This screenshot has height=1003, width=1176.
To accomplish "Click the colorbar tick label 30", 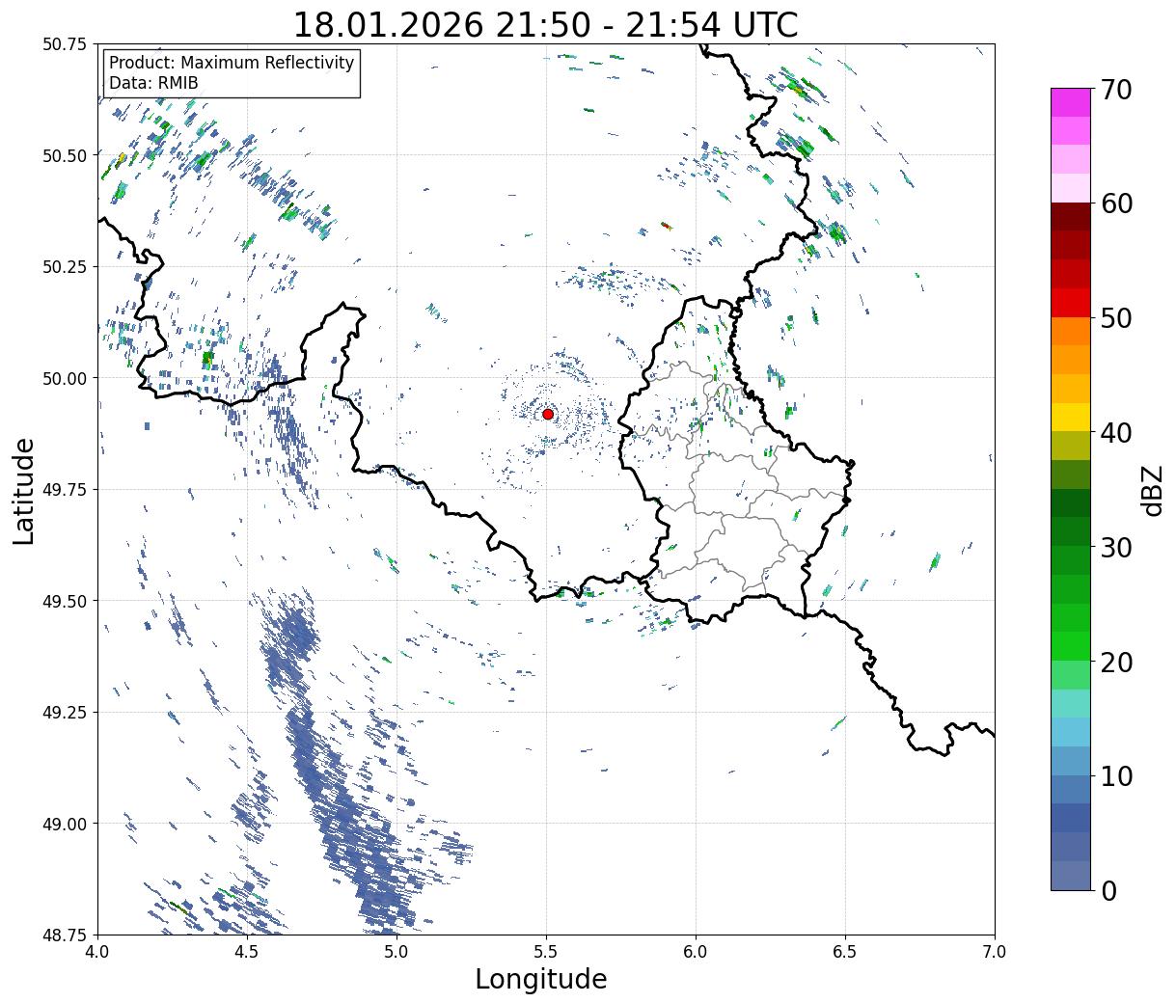I will coord(1116,547).
